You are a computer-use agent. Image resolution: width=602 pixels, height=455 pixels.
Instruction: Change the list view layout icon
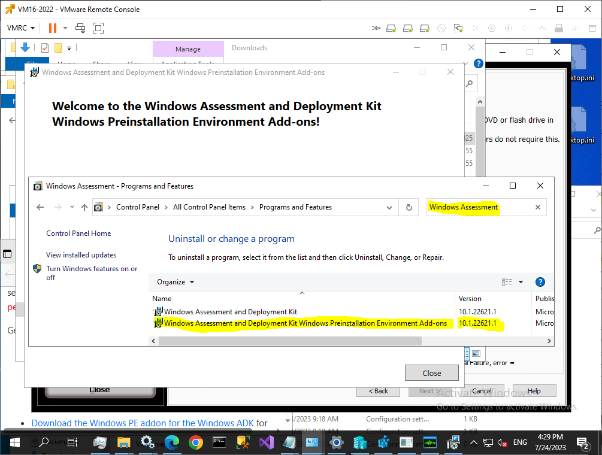point(506,282)
